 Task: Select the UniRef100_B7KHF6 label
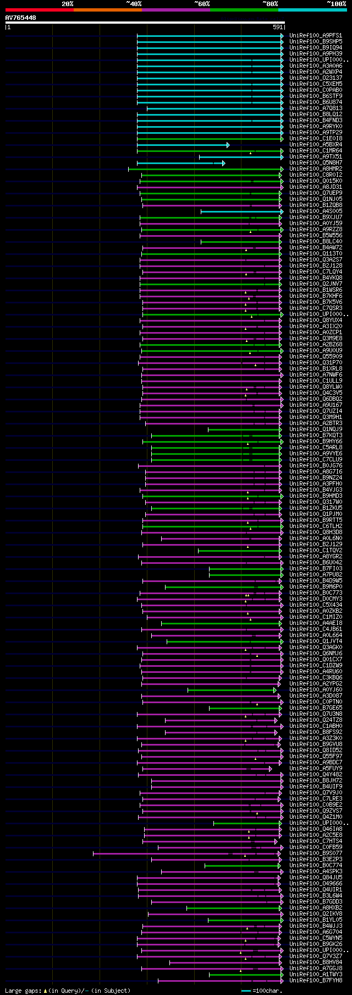[x=316, y=296]
